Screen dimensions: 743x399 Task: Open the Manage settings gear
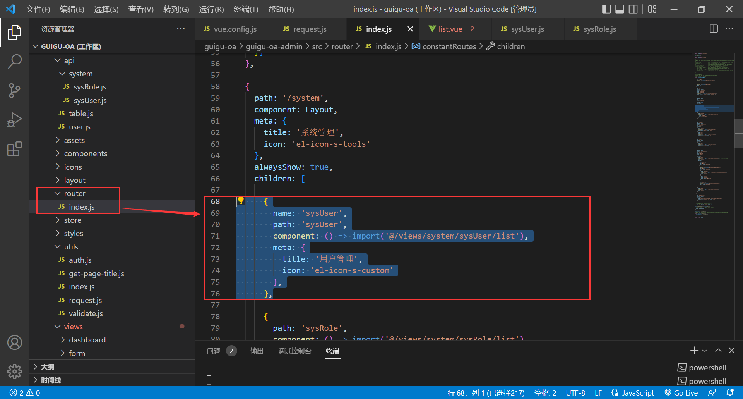(x=14, y=371)
